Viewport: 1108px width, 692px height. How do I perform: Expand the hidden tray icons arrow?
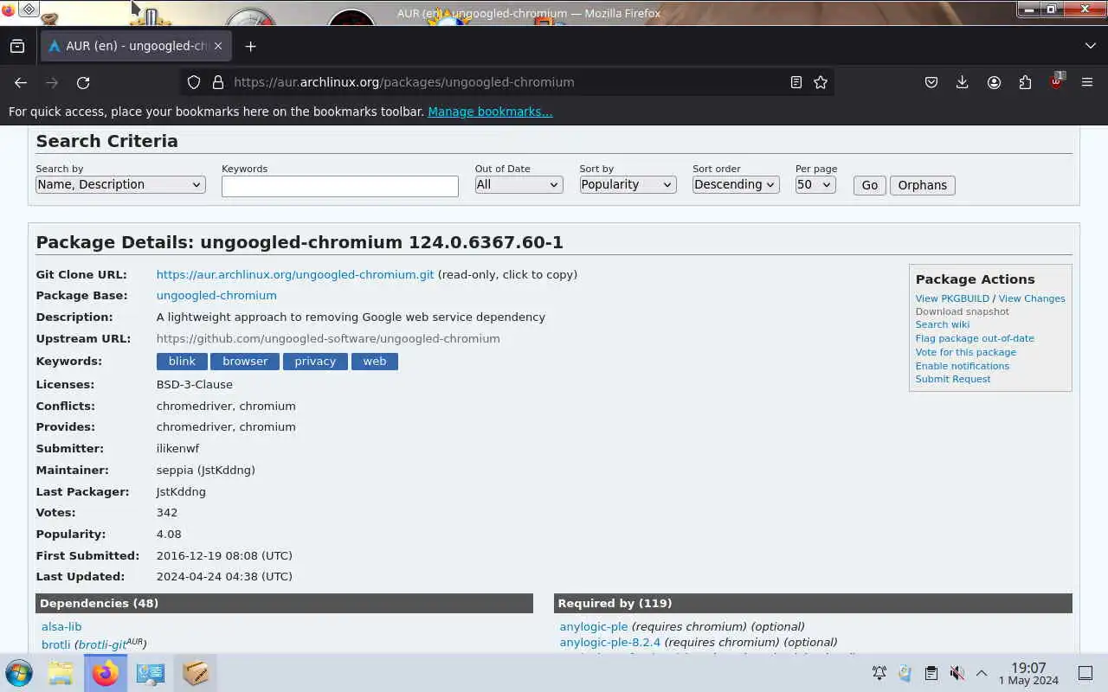click(982, 673)
